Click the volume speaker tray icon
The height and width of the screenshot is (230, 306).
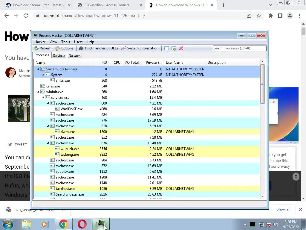(276, 224)
